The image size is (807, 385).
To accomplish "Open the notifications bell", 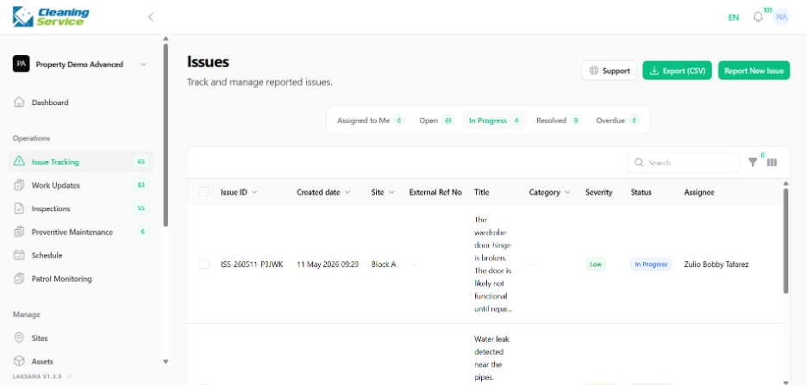I will 758,17.
